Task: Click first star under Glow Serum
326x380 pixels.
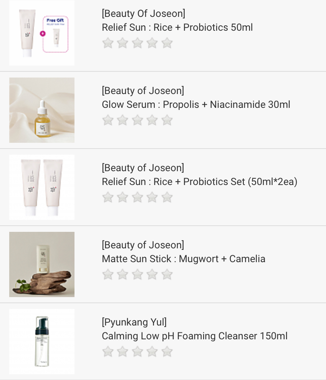Action: 108,120
